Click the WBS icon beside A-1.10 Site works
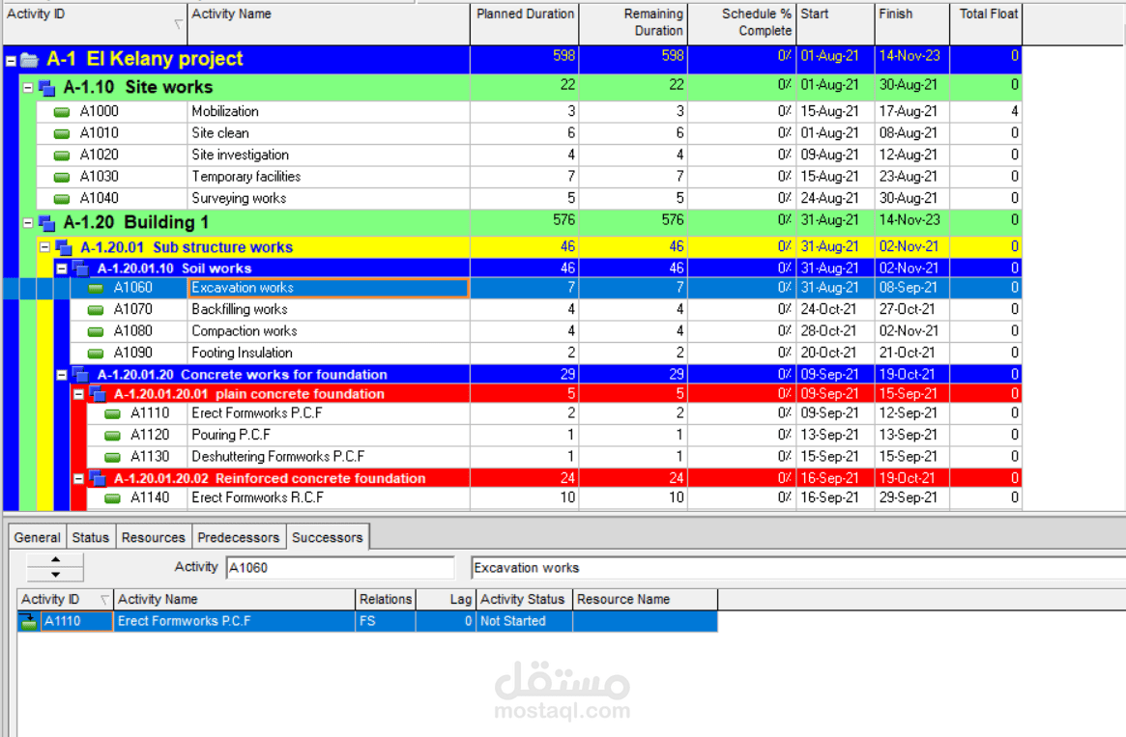Viewport: 1126px width, 737px height. (46, 88)
